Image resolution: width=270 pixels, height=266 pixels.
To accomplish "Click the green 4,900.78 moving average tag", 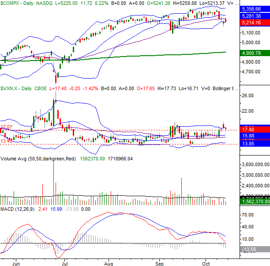I will point(255,53).
